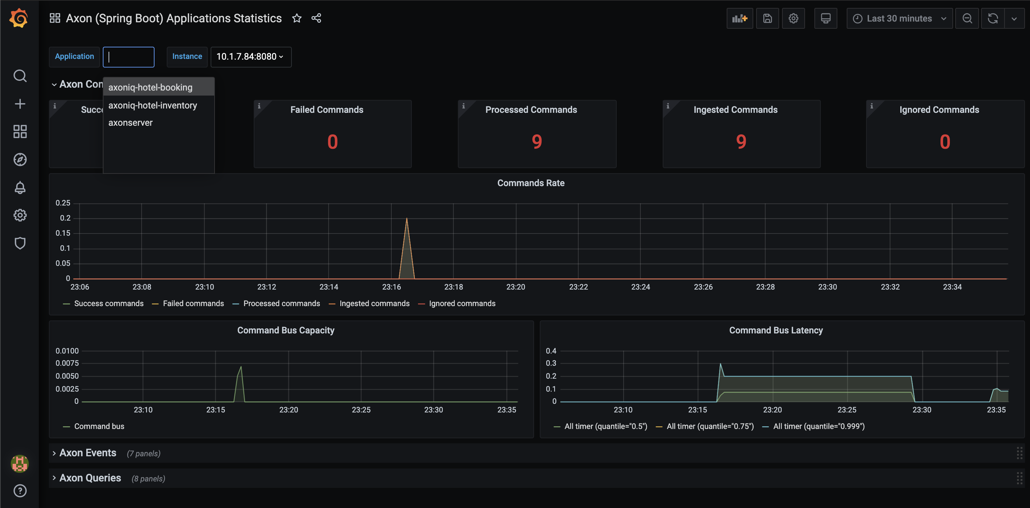
Task: Open Explore compass icon in sidebar
Action: (x=20, y=160)
